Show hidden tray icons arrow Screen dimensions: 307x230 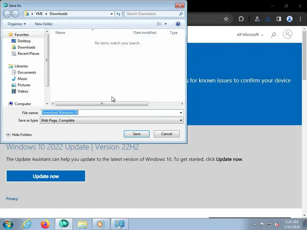[255, 224]
